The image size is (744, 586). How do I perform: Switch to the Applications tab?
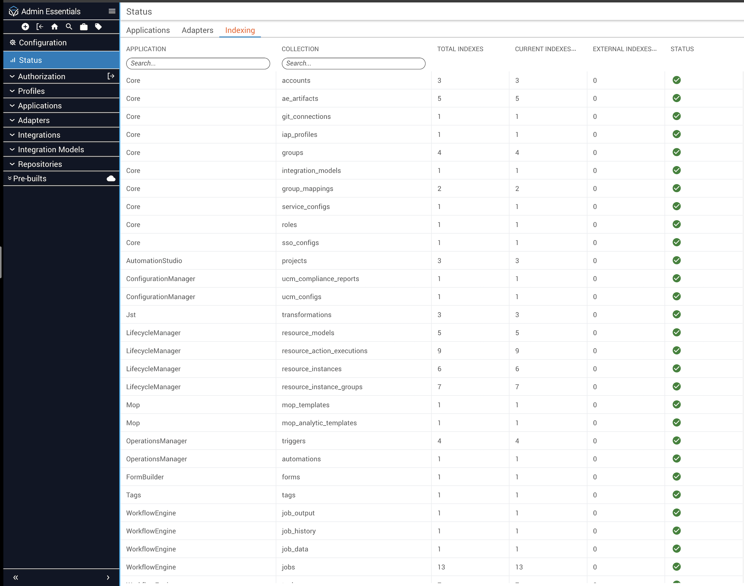click(148, 30)
